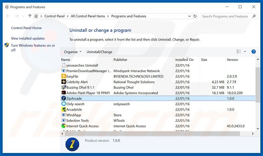Expand the Control Panel breadcrumb chevron

pyautogui.click(x=68, y=16)
